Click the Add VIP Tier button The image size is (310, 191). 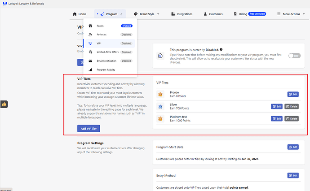pos(89,128)
